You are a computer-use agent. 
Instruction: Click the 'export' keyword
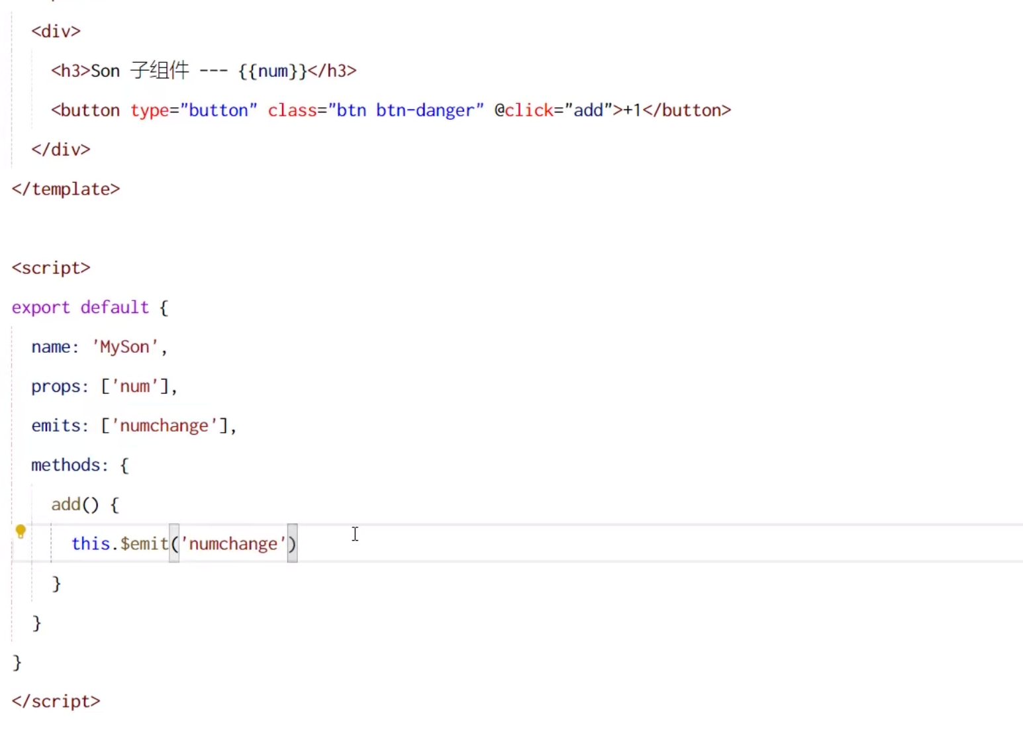pos(40,308)
